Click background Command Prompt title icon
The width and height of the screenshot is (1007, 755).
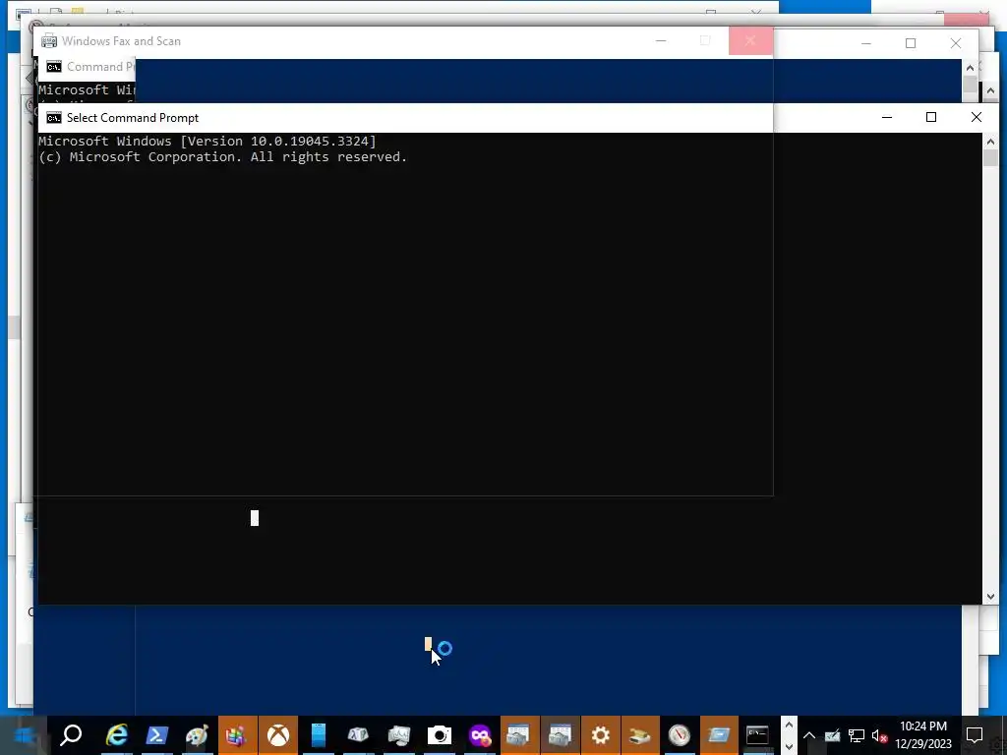tap(54, 67)
